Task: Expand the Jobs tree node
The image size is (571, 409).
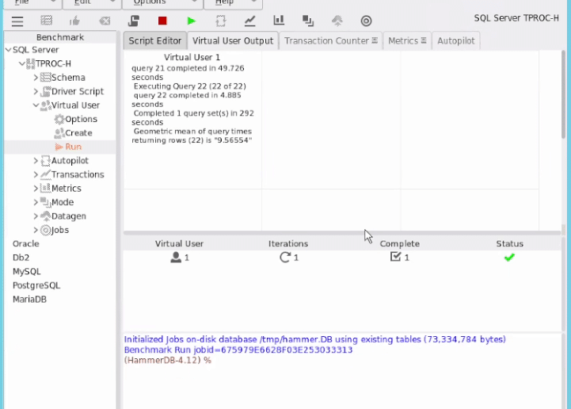Action: pyautogui.click(x=36, y=230)
